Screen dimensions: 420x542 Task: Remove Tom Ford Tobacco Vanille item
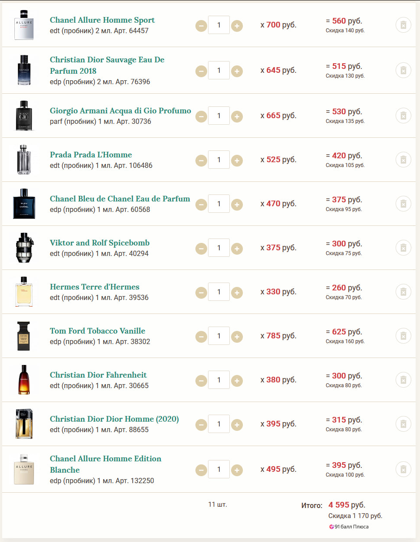click(x=403, y=336)
